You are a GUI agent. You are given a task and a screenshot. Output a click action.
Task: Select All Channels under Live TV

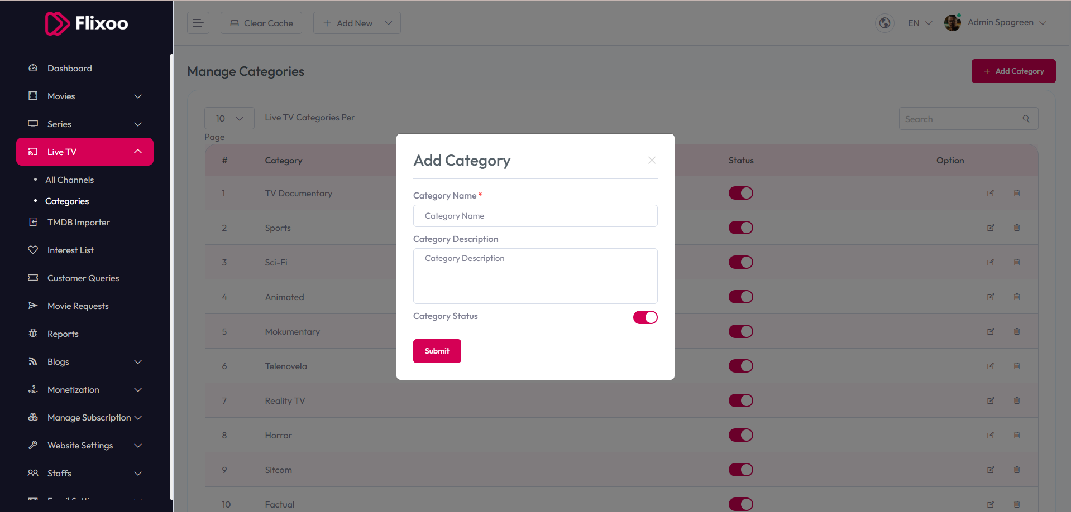coord(70,180)
